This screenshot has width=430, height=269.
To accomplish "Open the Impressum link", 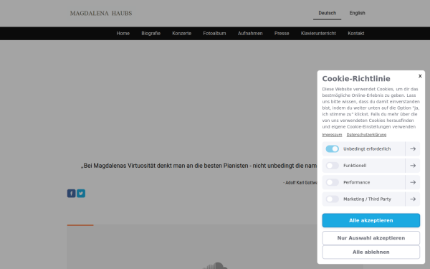I will 332,135.
